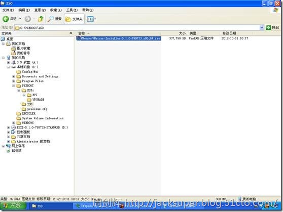This screenshot has width=283, height=212.
Task: Toggle the Folders pane button
Action: pos(74,19)
